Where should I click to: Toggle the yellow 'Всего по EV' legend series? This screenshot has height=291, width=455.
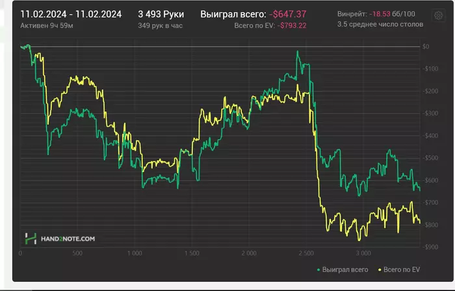[x=399, y=270]
